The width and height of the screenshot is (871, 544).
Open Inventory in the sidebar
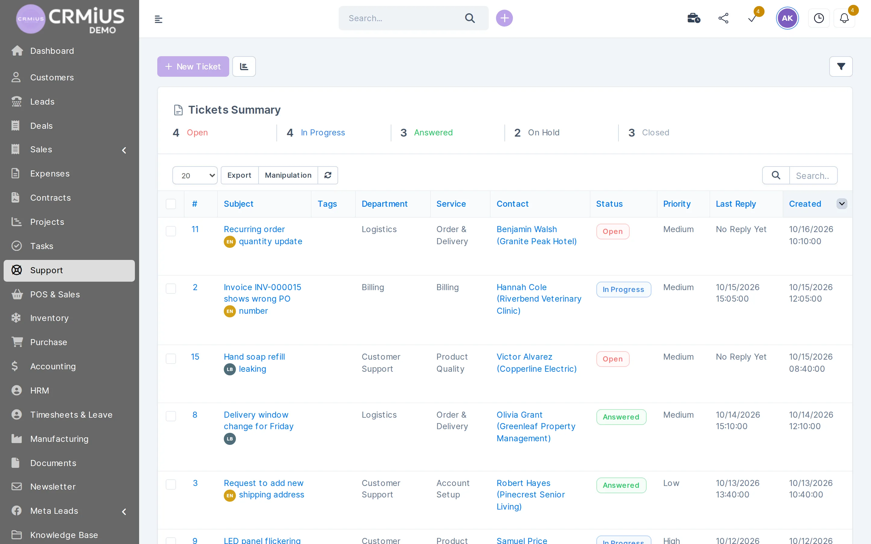point(69,318)
